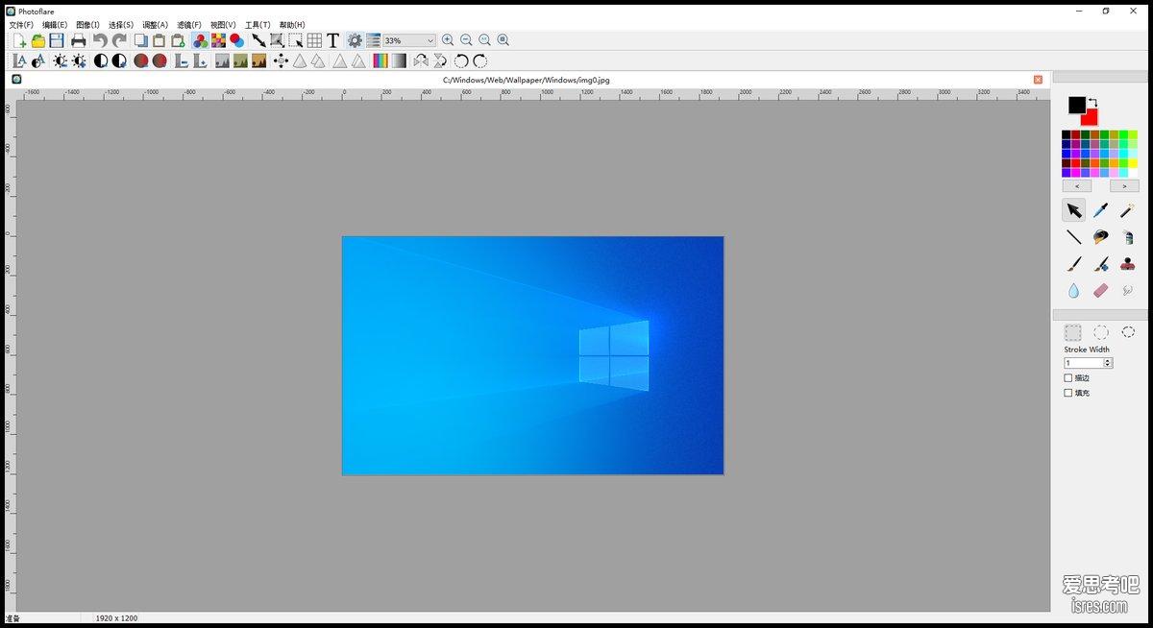Click the red background color swatch

pyautogui.click(x=1089, y=116)
